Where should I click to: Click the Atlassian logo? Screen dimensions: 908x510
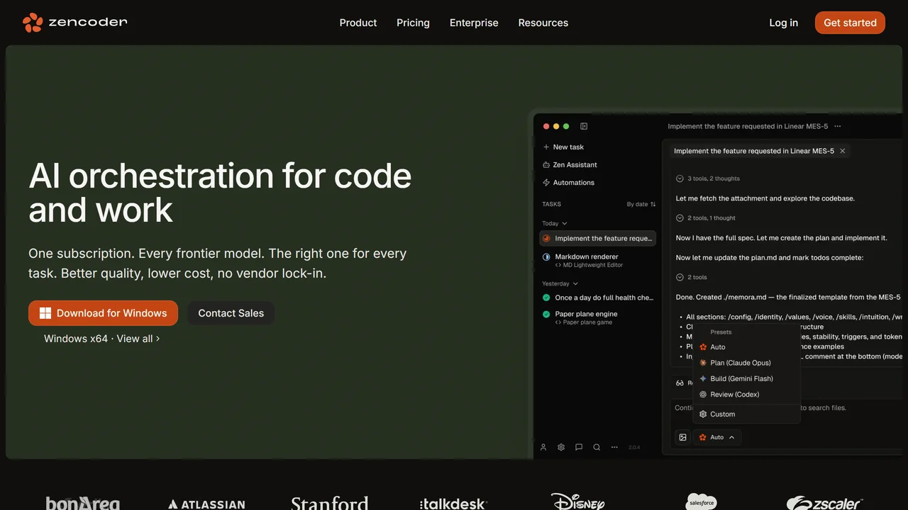pyautogui.click(x=206, y=504)
